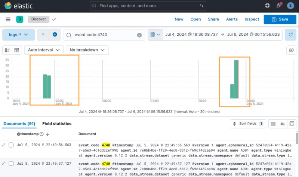Click the Elastic logo

[18, 6]
